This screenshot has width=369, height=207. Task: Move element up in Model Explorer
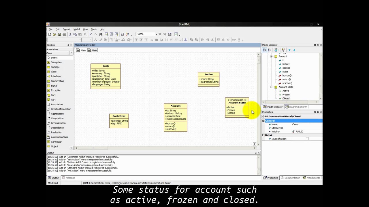point(289,50)
